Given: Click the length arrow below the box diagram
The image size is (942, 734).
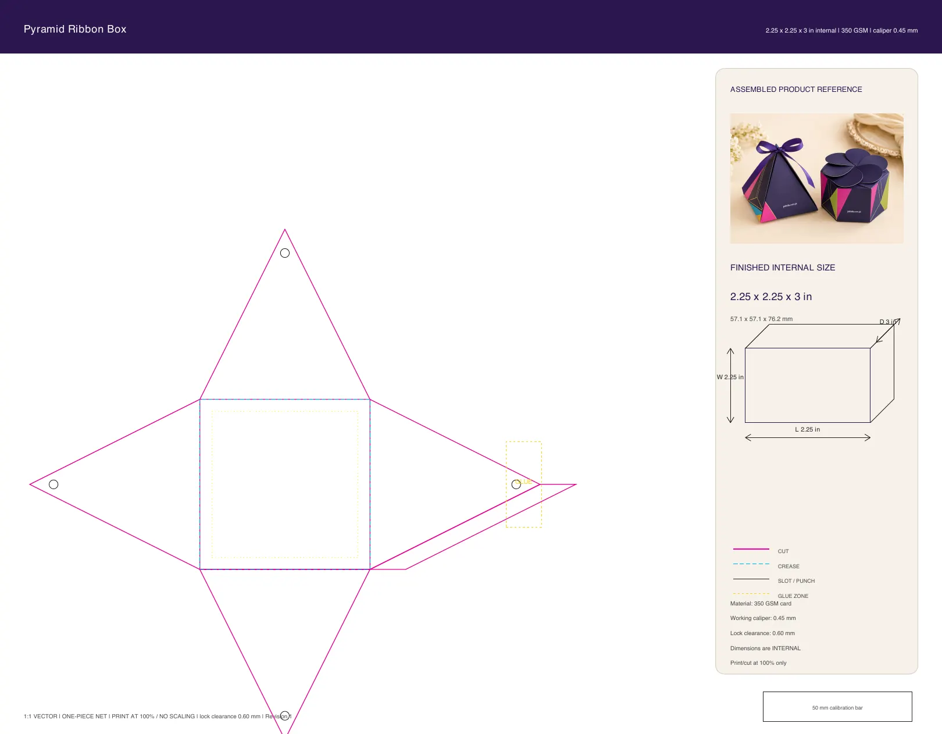Looking at the screenshot, I should pos(808,437).
